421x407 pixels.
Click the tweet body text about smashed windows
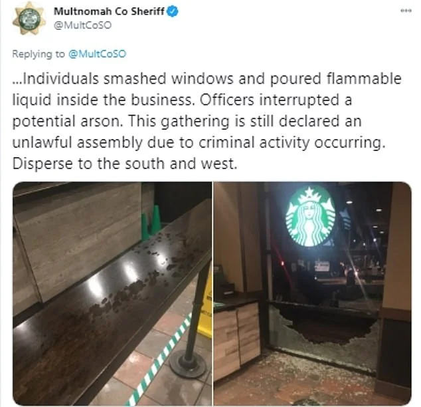pos(207,121)
